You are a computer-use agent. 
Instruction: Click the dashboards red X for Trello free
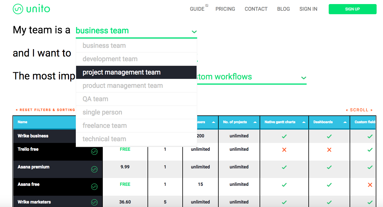point(329,150)
